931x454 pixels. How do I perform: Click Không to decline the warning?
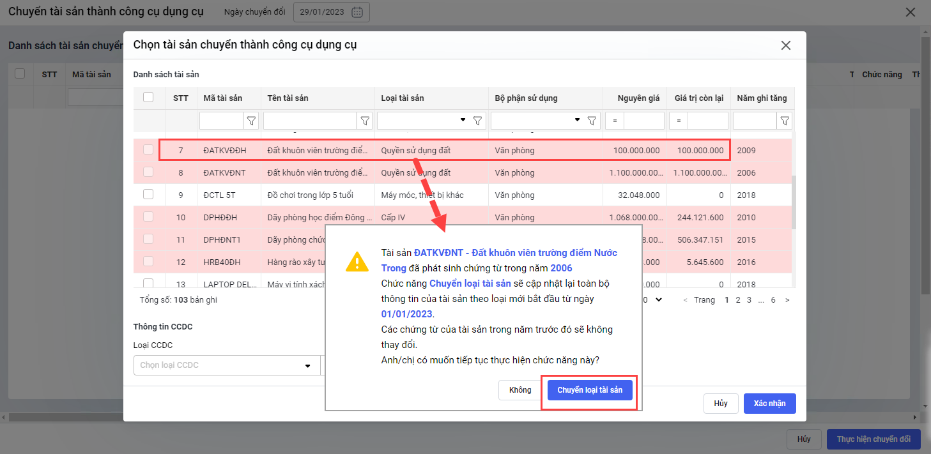[520, 390]
